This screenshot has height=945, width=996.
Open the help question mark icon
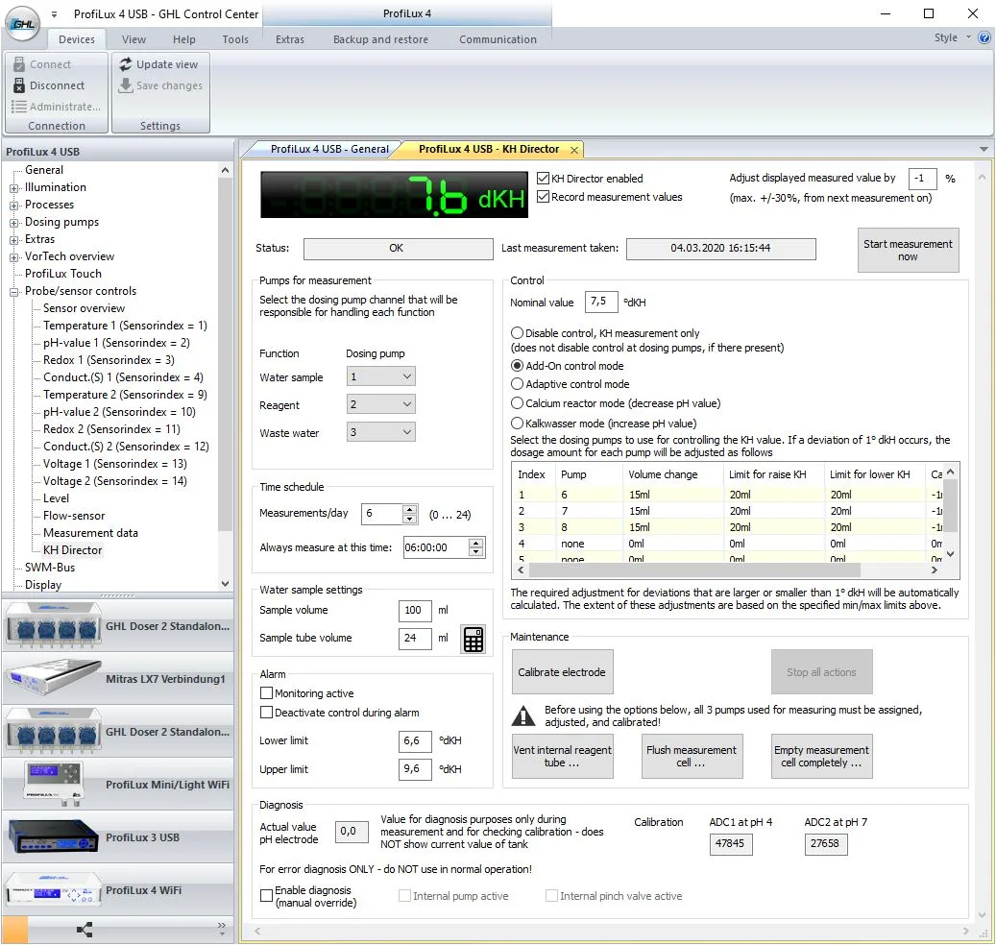(x=984, y=37)
